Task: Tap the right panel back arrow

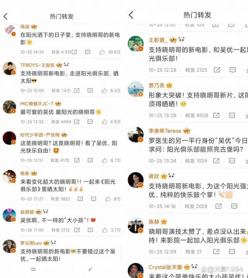Action: tap(131, 15)
